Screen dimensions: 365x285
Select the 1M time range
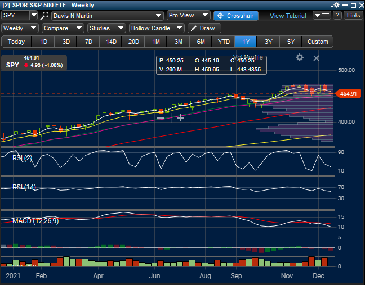point(156,42)
